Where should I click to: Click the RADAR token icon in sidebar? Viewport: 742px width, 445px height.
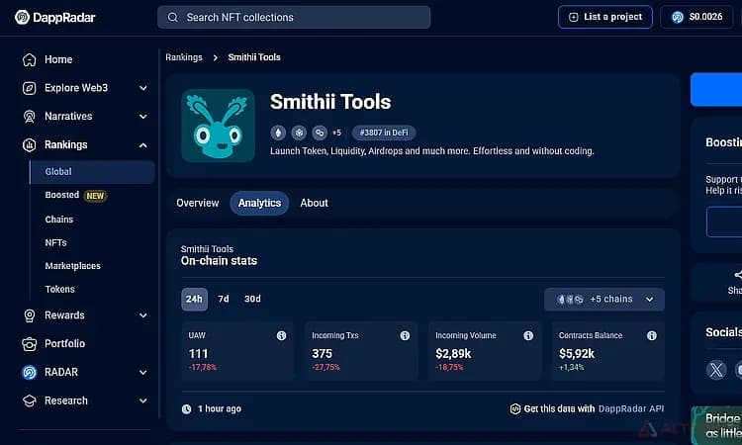(x=30, y=372)
